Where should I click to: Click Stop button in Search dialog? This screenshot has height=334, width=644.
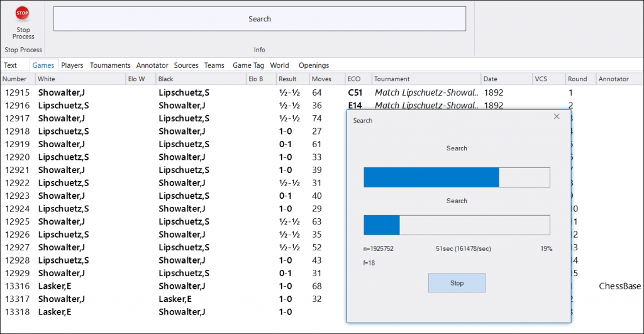[x=457, y=283]
